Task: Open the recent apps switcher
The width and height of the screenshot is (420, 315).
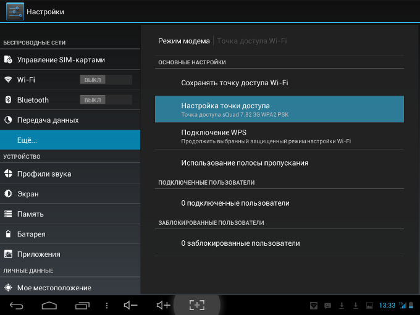Action: (x=82, y=305)
